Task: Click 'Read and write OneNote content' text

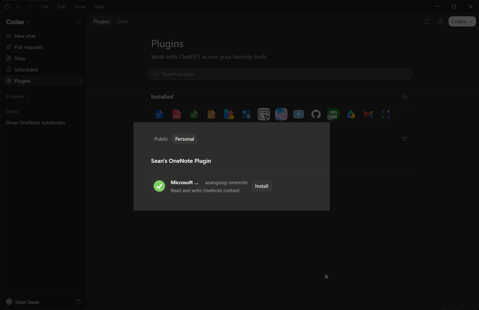Action: click(x=205, y=190)
